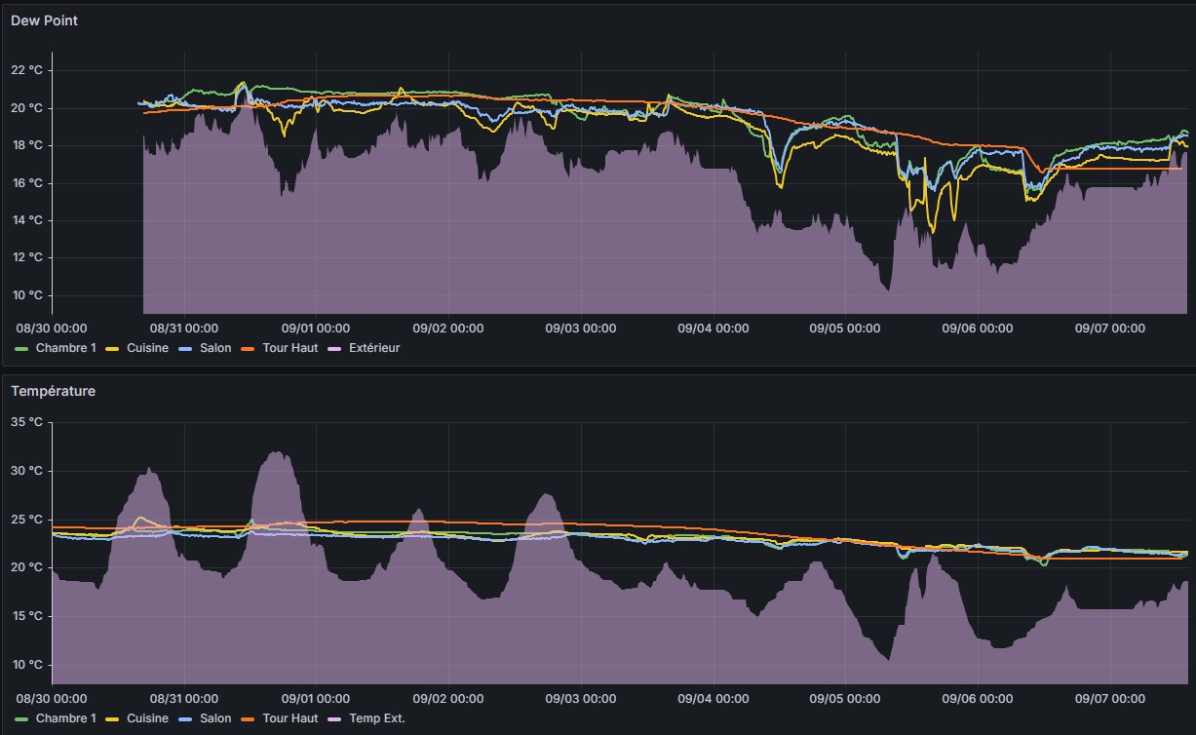Viewport: 1196px width, 735px height.
Task: Click the 09/05 00:00 label in Température chart
Action: click(x=846, y=699)
